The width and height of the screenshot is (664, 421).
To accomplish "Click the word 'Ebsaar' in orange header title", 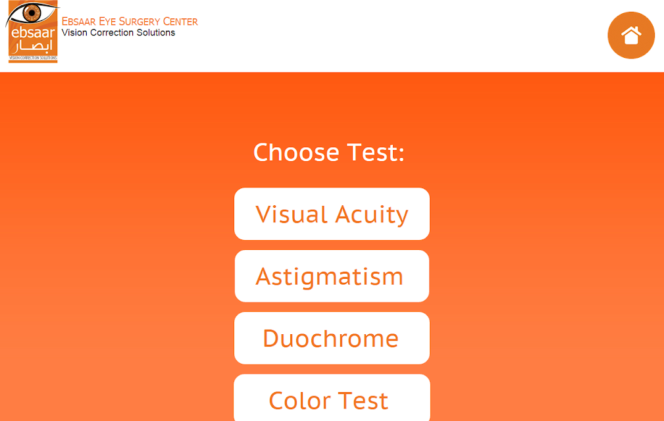I will click(x=79, y=21).
